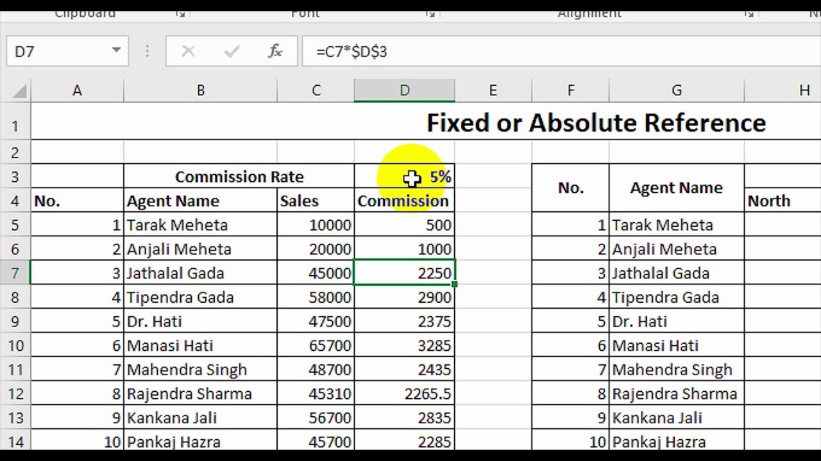The width and height of the screenshot is (821, 461).
Task: Select sales value 47500
Action: click(x=316, y=321)
